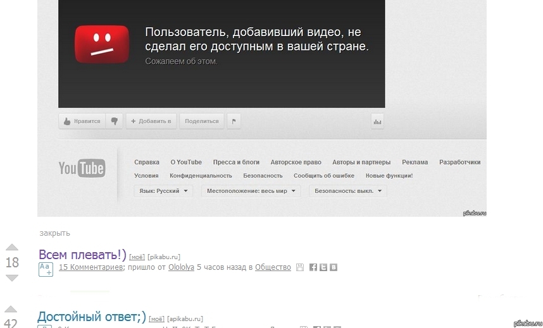Toggle the Aa+ text size icon for Всем плевать!)
The width and height of the screenshot is (543, 328).
point(46,269)
